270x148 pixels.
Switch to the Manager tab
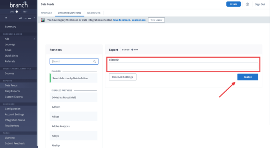coord(46,13)
